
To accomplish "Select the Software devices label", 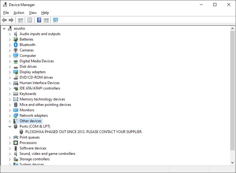I will pos(33,148).
